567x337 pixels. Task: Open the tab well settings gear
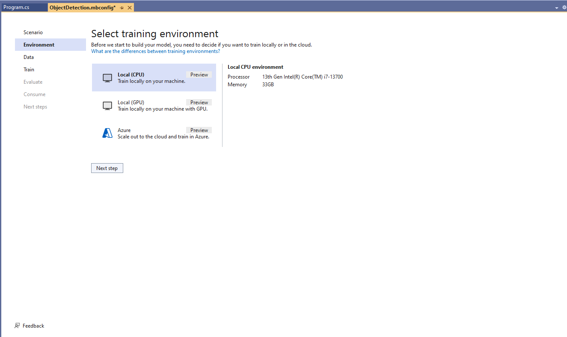point(564,8)
